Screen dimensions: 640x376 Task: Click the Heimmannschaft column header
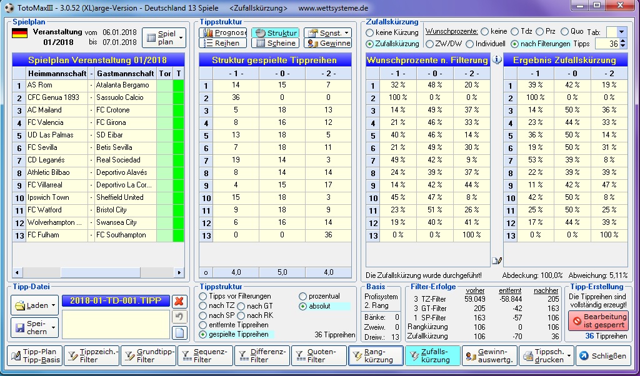click(57, 74)
